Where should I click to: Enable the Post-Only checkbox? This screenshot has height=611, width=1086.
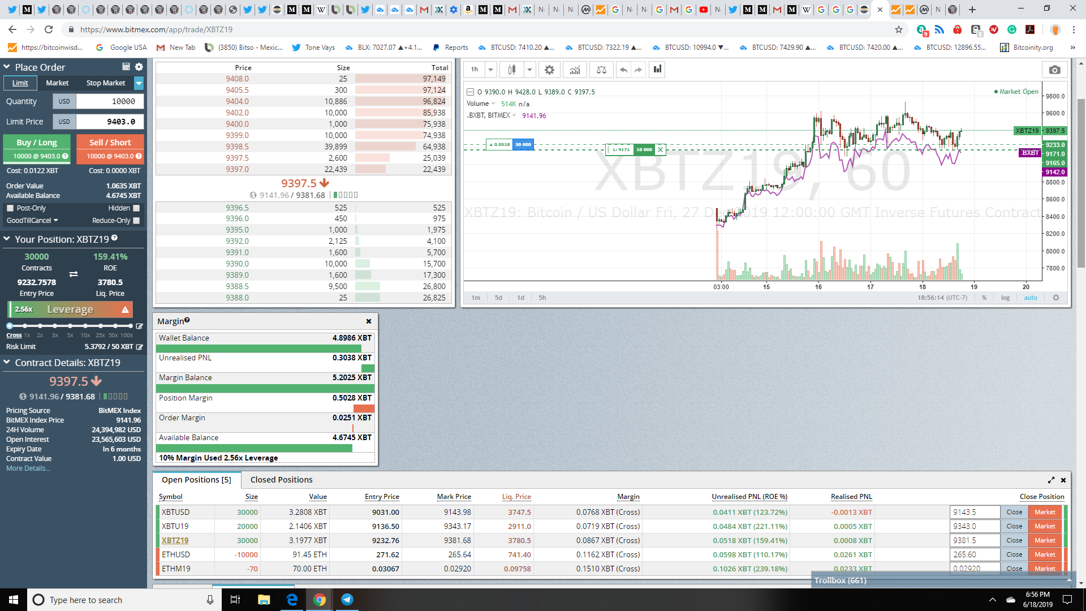tap(10, 208)
